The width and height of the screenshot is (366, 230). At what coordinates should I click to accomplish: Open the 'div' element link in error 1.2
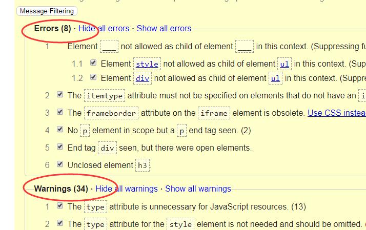143,78
